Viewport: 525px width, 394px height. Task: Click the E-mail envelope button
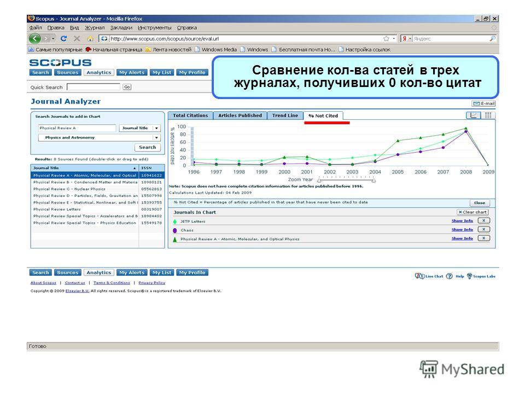483,103
